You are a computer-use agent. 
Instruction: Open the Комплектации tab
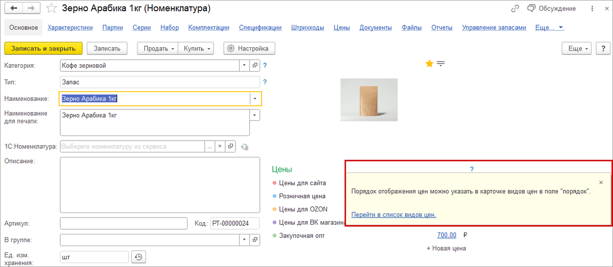point(209,28)
